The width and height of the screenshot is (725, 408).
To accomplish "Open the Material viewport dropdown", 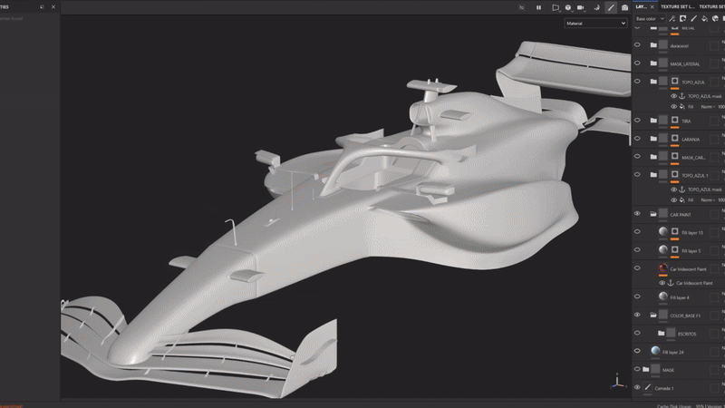I will (x=595, y=24).
